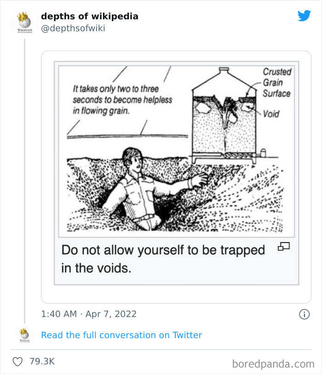Read the full conversation on Twitter
322x374 pixels.
tap(121, 335)
